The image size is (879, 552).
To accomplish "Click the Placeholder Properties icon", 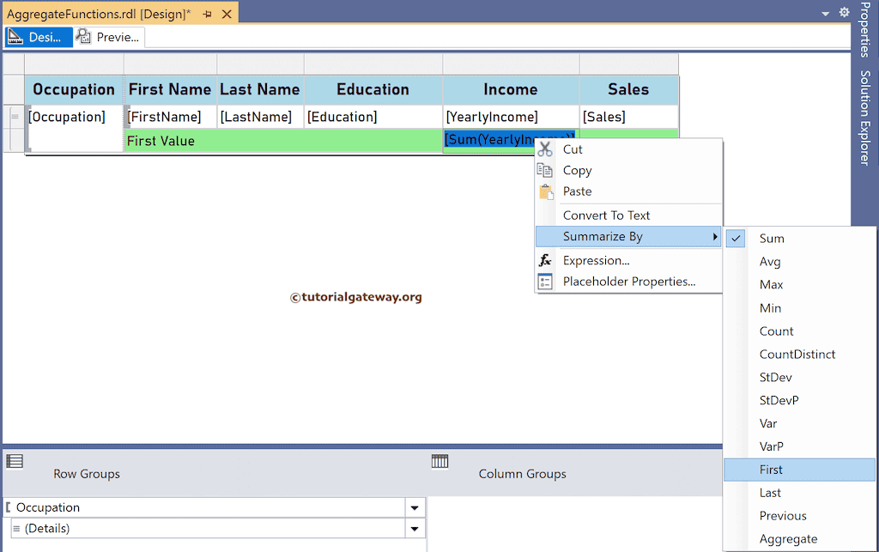I will click(545, 282).
